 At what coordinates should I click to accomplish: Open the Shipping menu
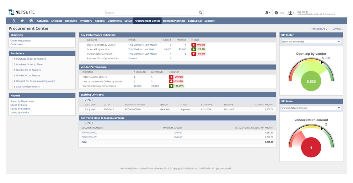(x=57, y=21)
